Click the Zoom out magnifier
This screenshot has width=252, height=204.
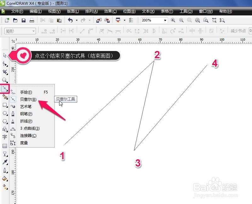181,20
